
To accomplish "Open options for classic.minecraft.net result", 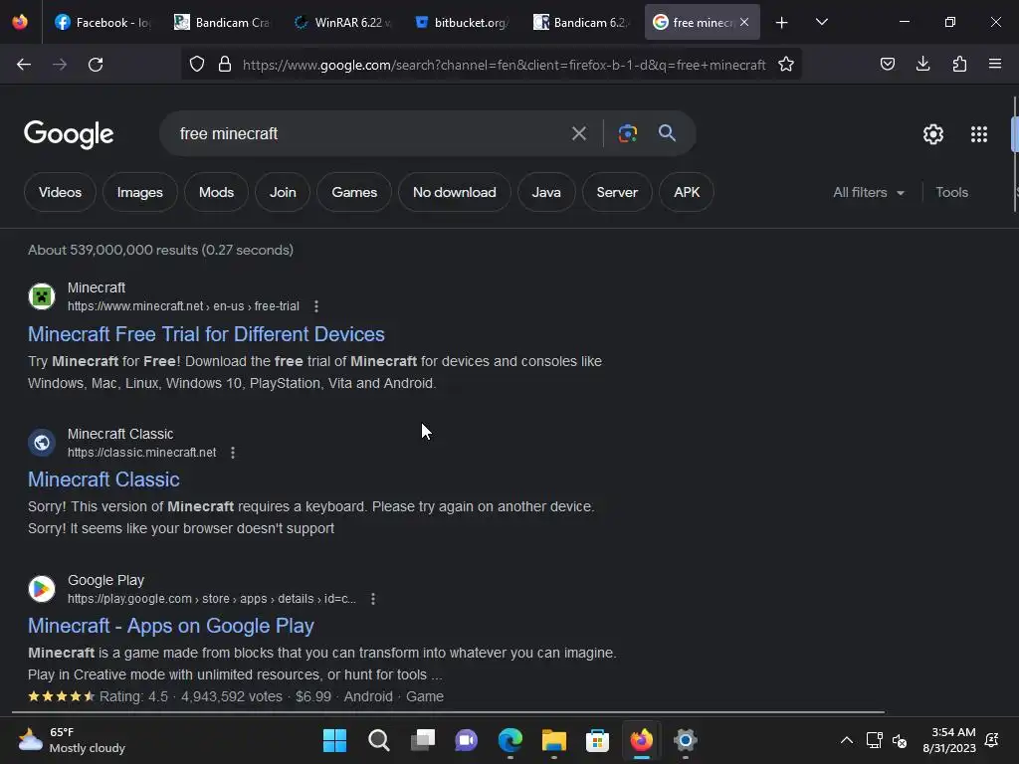I will click(233, 453).
